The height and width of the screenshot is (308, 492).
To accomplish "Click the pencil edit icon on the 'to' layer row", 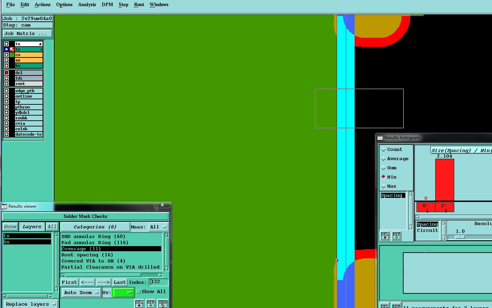I will [x=40, y=44].
